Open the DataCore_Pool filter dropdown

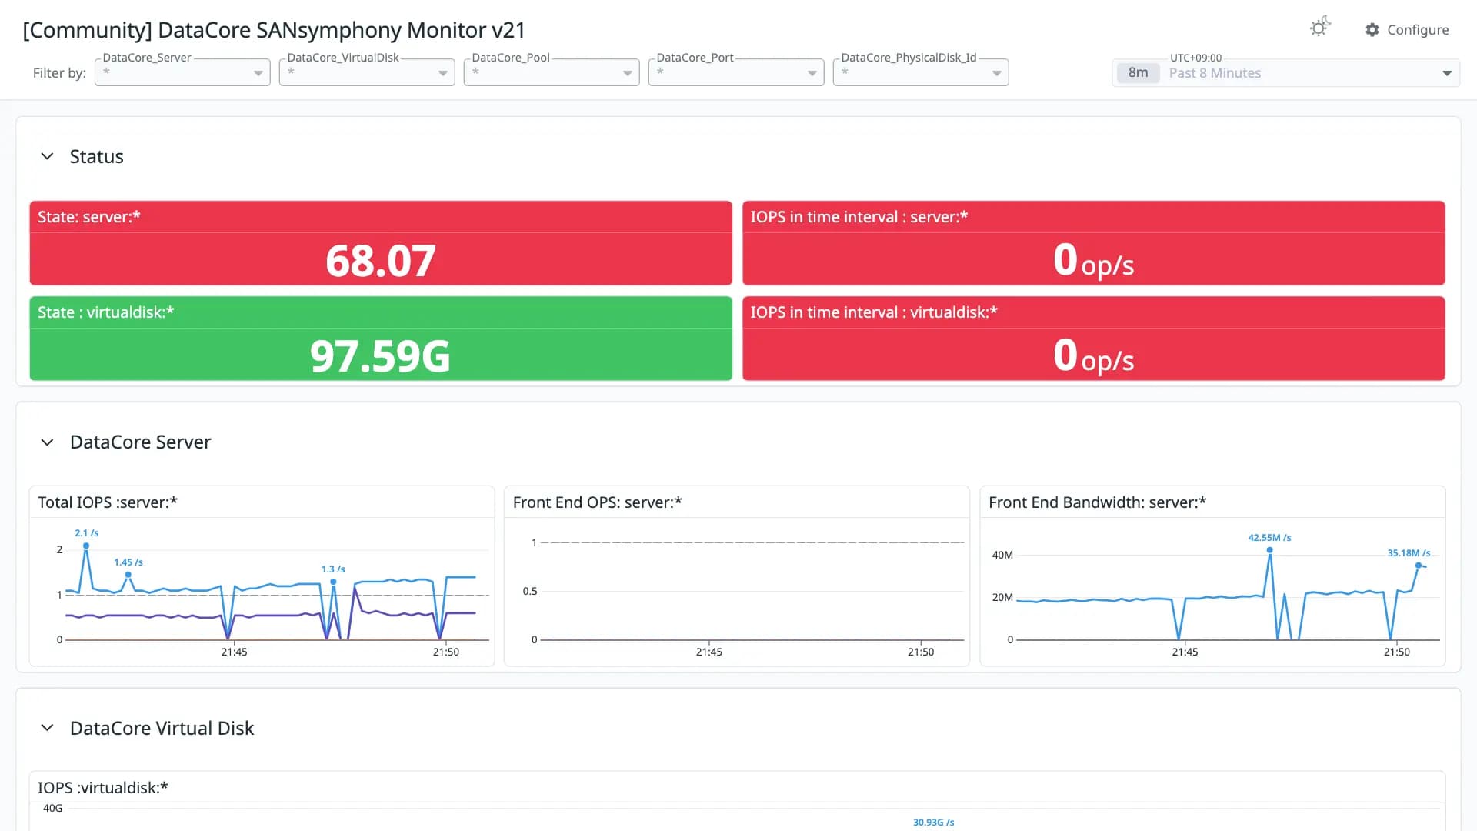click(552, 72)
